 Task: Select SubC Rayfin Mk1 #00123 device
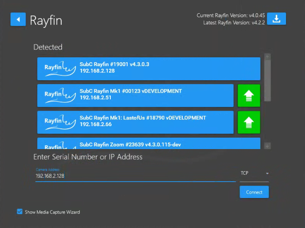pyautogui.click(x=154, y=95)
